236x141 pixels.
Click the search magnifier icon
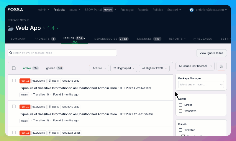[11, 53]
